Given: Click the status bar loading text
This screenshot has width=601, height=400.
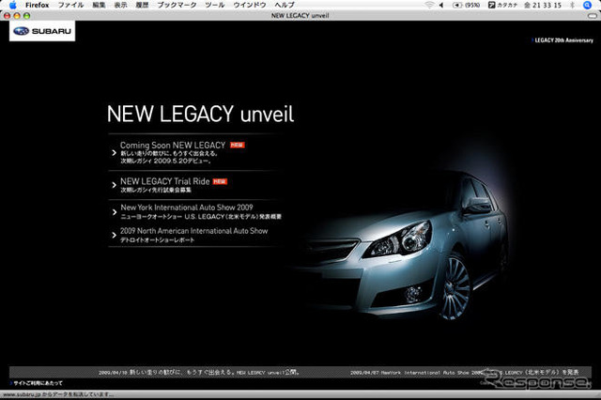Looking at the screenshot, I should (x=58, y=394).
